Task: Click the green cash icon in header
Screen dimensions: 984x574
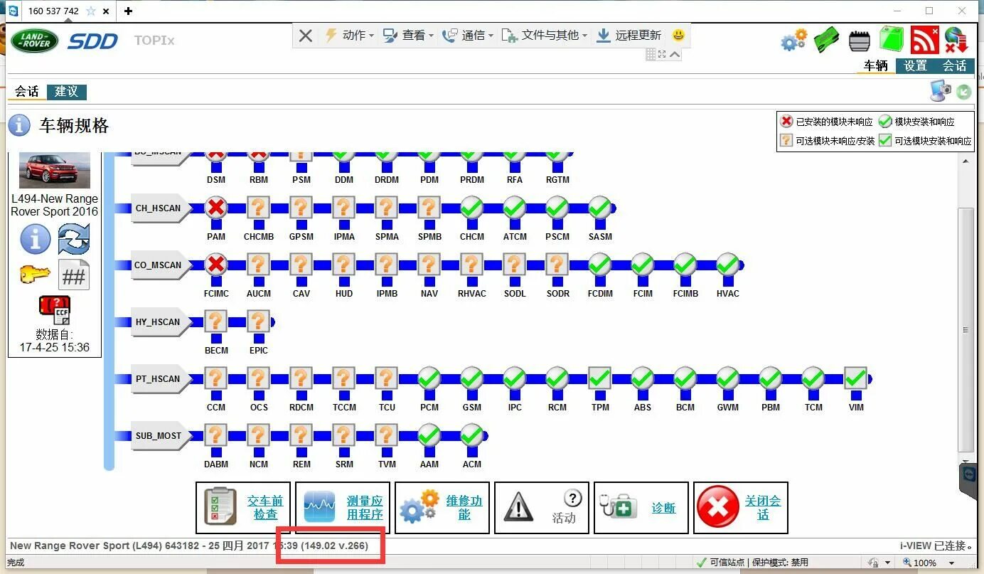Action: tap(828, 41)
